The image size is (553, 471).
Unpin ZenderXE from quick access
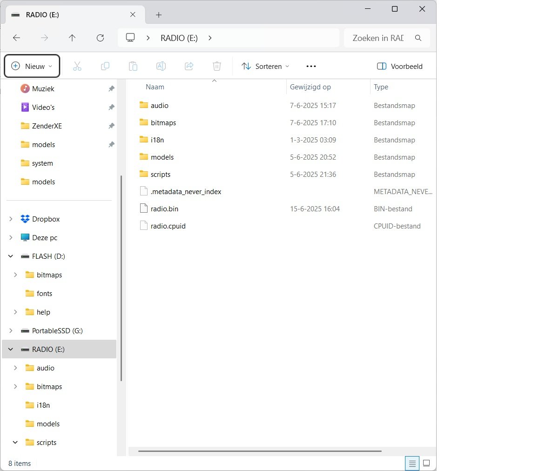tap(111, 126)
